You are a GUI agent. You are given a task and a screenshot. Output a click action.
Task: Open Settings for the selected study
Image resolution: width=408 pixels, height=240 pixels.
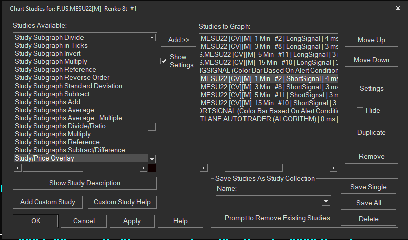pos(371,88)
